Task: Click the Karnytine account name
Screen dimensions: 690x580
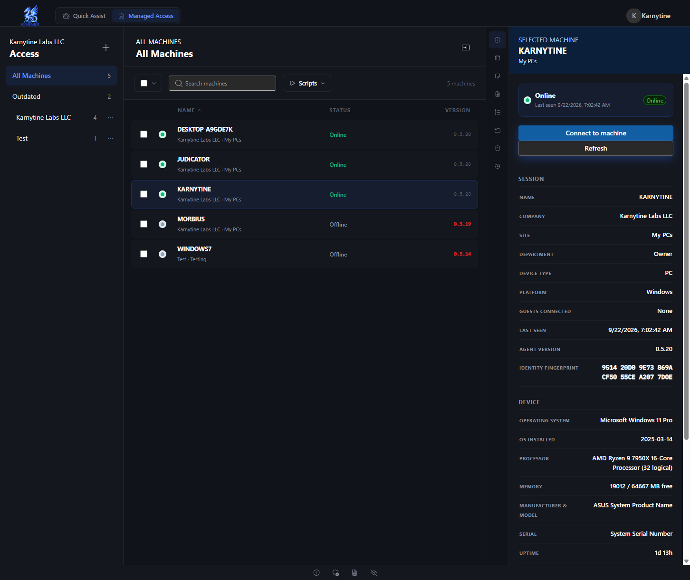Action: pyautogui.click(x=656, y=16)
